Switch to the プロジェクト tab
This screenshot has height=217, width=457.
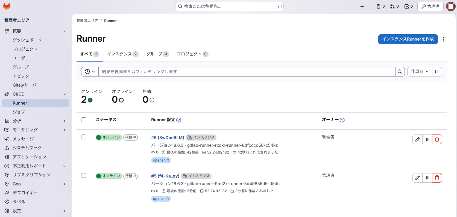pyautogui.click(x=192, y=54)
